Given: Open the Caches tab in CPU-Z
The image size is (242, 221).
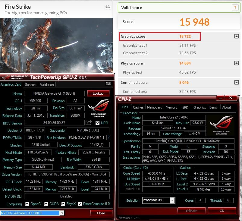Looking at the screenshot, I should pos(138,107).
